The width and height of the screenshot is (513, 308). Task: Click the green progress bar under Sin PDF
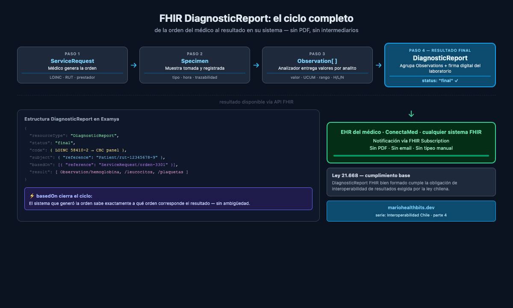[411, 156]
